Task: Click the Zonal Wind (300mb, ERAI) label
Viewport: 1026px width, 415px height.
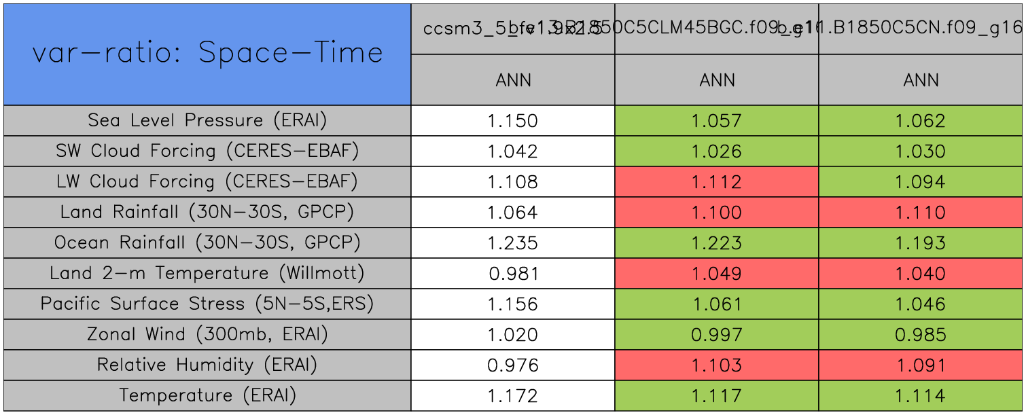Action: click(207, 335)
